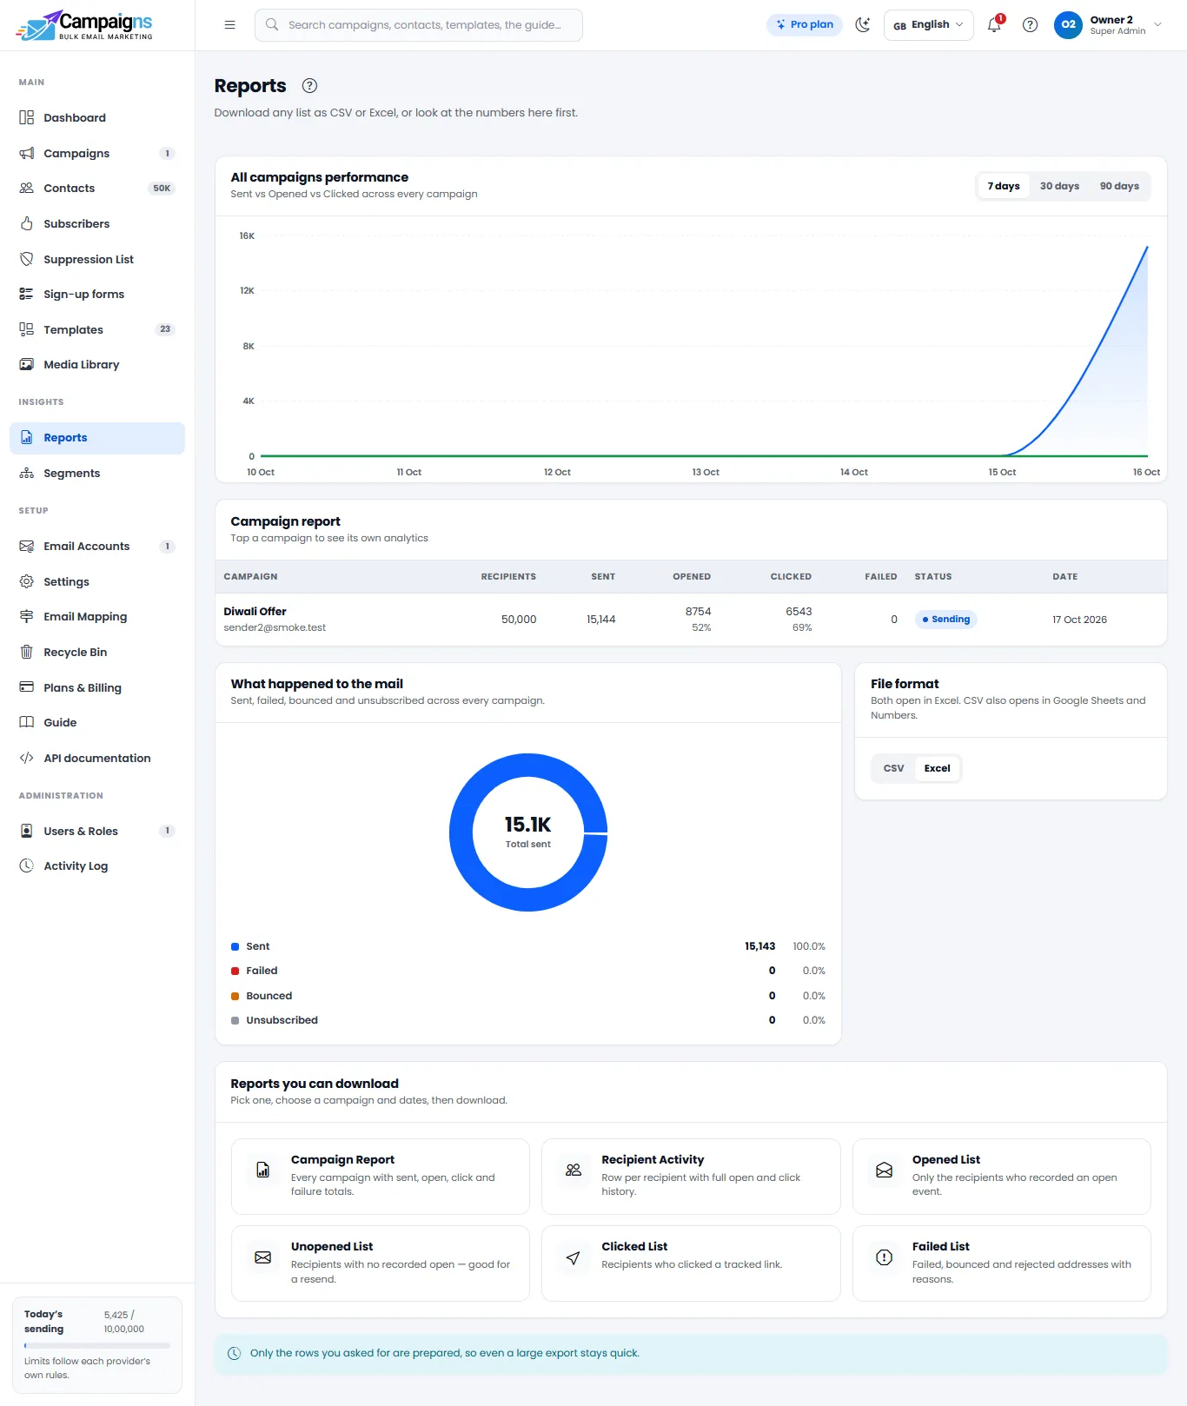
Task: Click the search campaigns input field
Action: point(419,25)
